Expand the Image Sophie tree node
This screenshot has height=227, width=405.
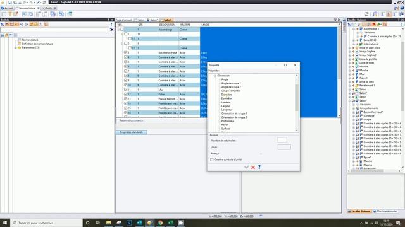[350, 52]
